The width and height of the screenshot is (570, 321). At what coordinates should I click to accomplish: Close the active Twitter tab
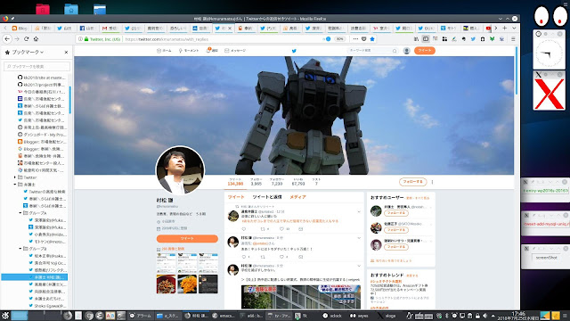pos(230,28)
